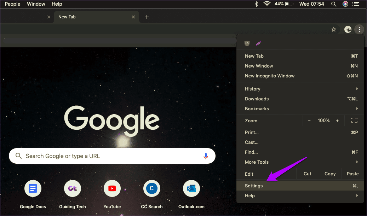The height and width of the screenshot is (216, 367).
Task: Enter fullscreen from the Zoom row icon
Action: (354, 121)
